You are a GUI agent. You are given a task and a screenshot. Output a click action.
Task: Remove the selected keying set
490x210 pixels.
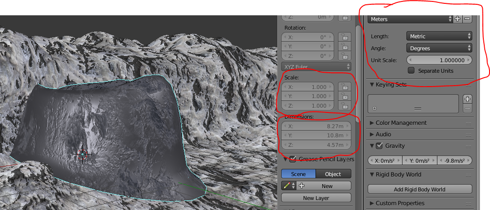click(467, 109)
